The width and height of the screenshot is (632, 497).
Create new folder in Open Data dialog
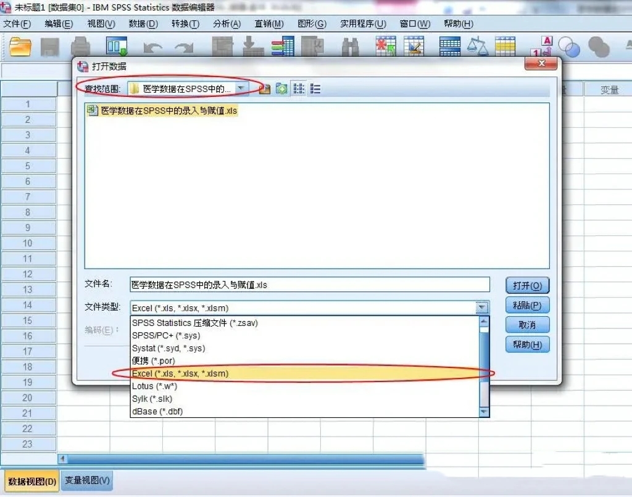click(x=281, y=89)
